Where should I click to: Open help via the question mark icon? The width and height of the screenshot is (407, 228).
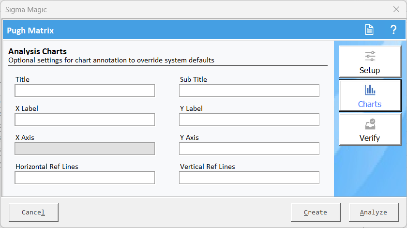click(x=393, y=30)
